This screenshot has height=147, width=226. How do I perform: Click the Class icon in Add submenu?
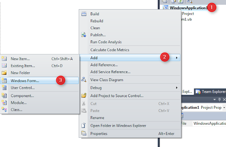coord(4,109)
